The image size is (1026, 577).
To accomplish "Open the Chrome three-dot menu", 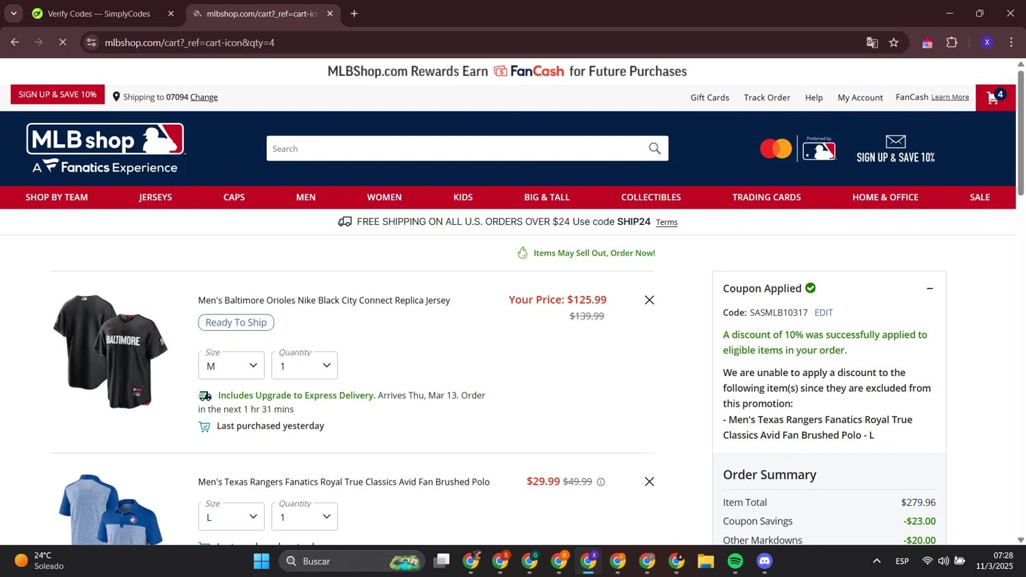I will [x=1011, y=42].
